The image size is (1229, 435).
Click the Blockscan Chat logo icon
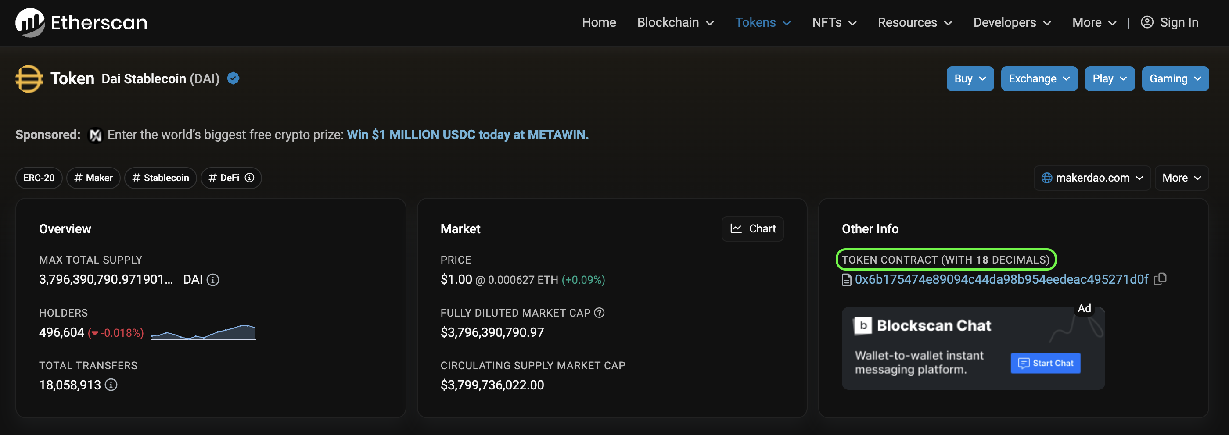[x=862, y=325]
